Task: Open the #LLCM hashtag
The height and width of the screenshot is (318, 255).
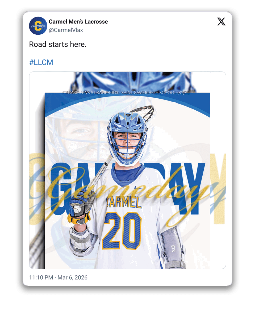Action: click(x=41, y=62)
